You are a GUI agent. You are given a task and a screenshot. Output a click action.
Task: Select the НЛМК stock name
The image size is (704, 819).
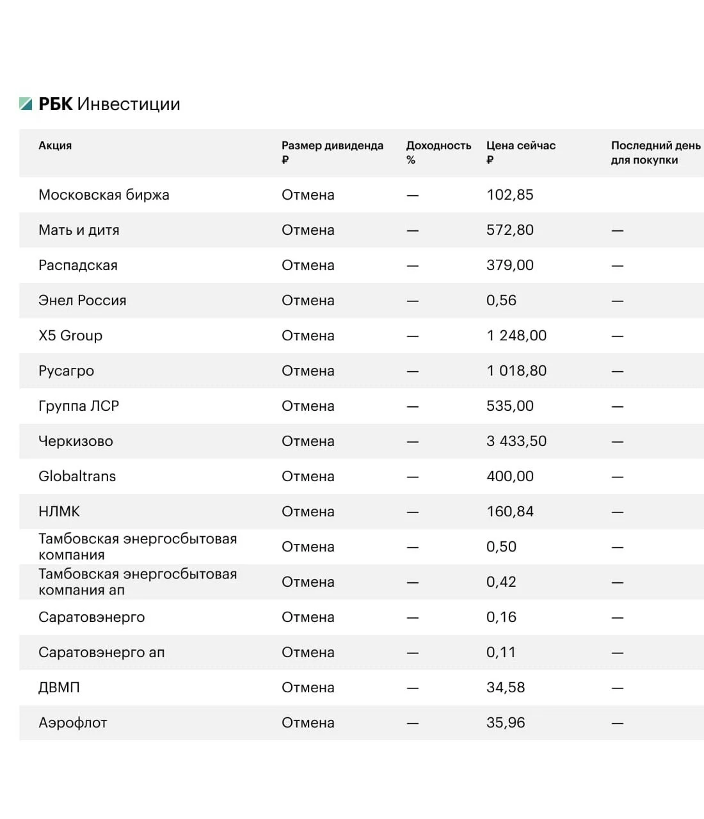coord(60,511)
